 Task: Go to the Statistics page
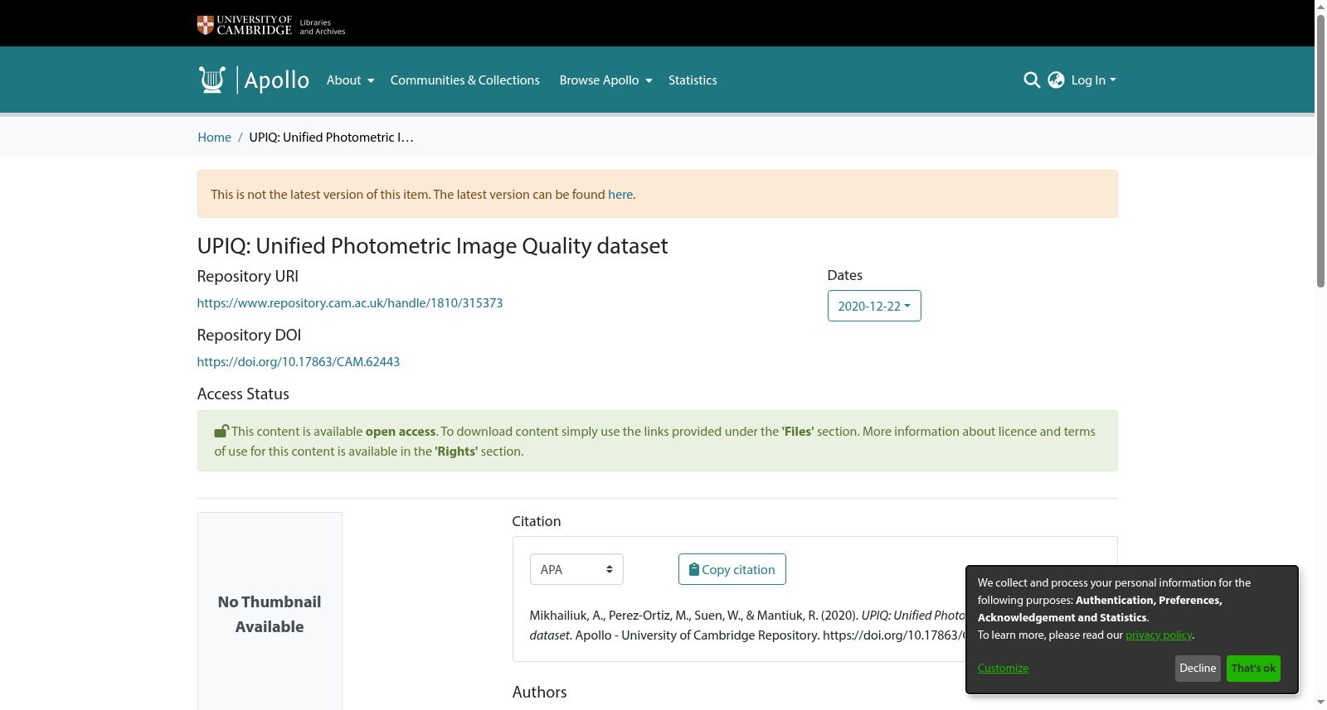693,80
